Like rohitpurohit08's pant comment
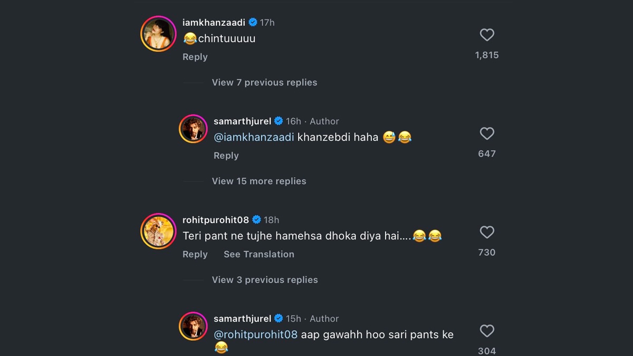633x356 pixels. (487, 232)
